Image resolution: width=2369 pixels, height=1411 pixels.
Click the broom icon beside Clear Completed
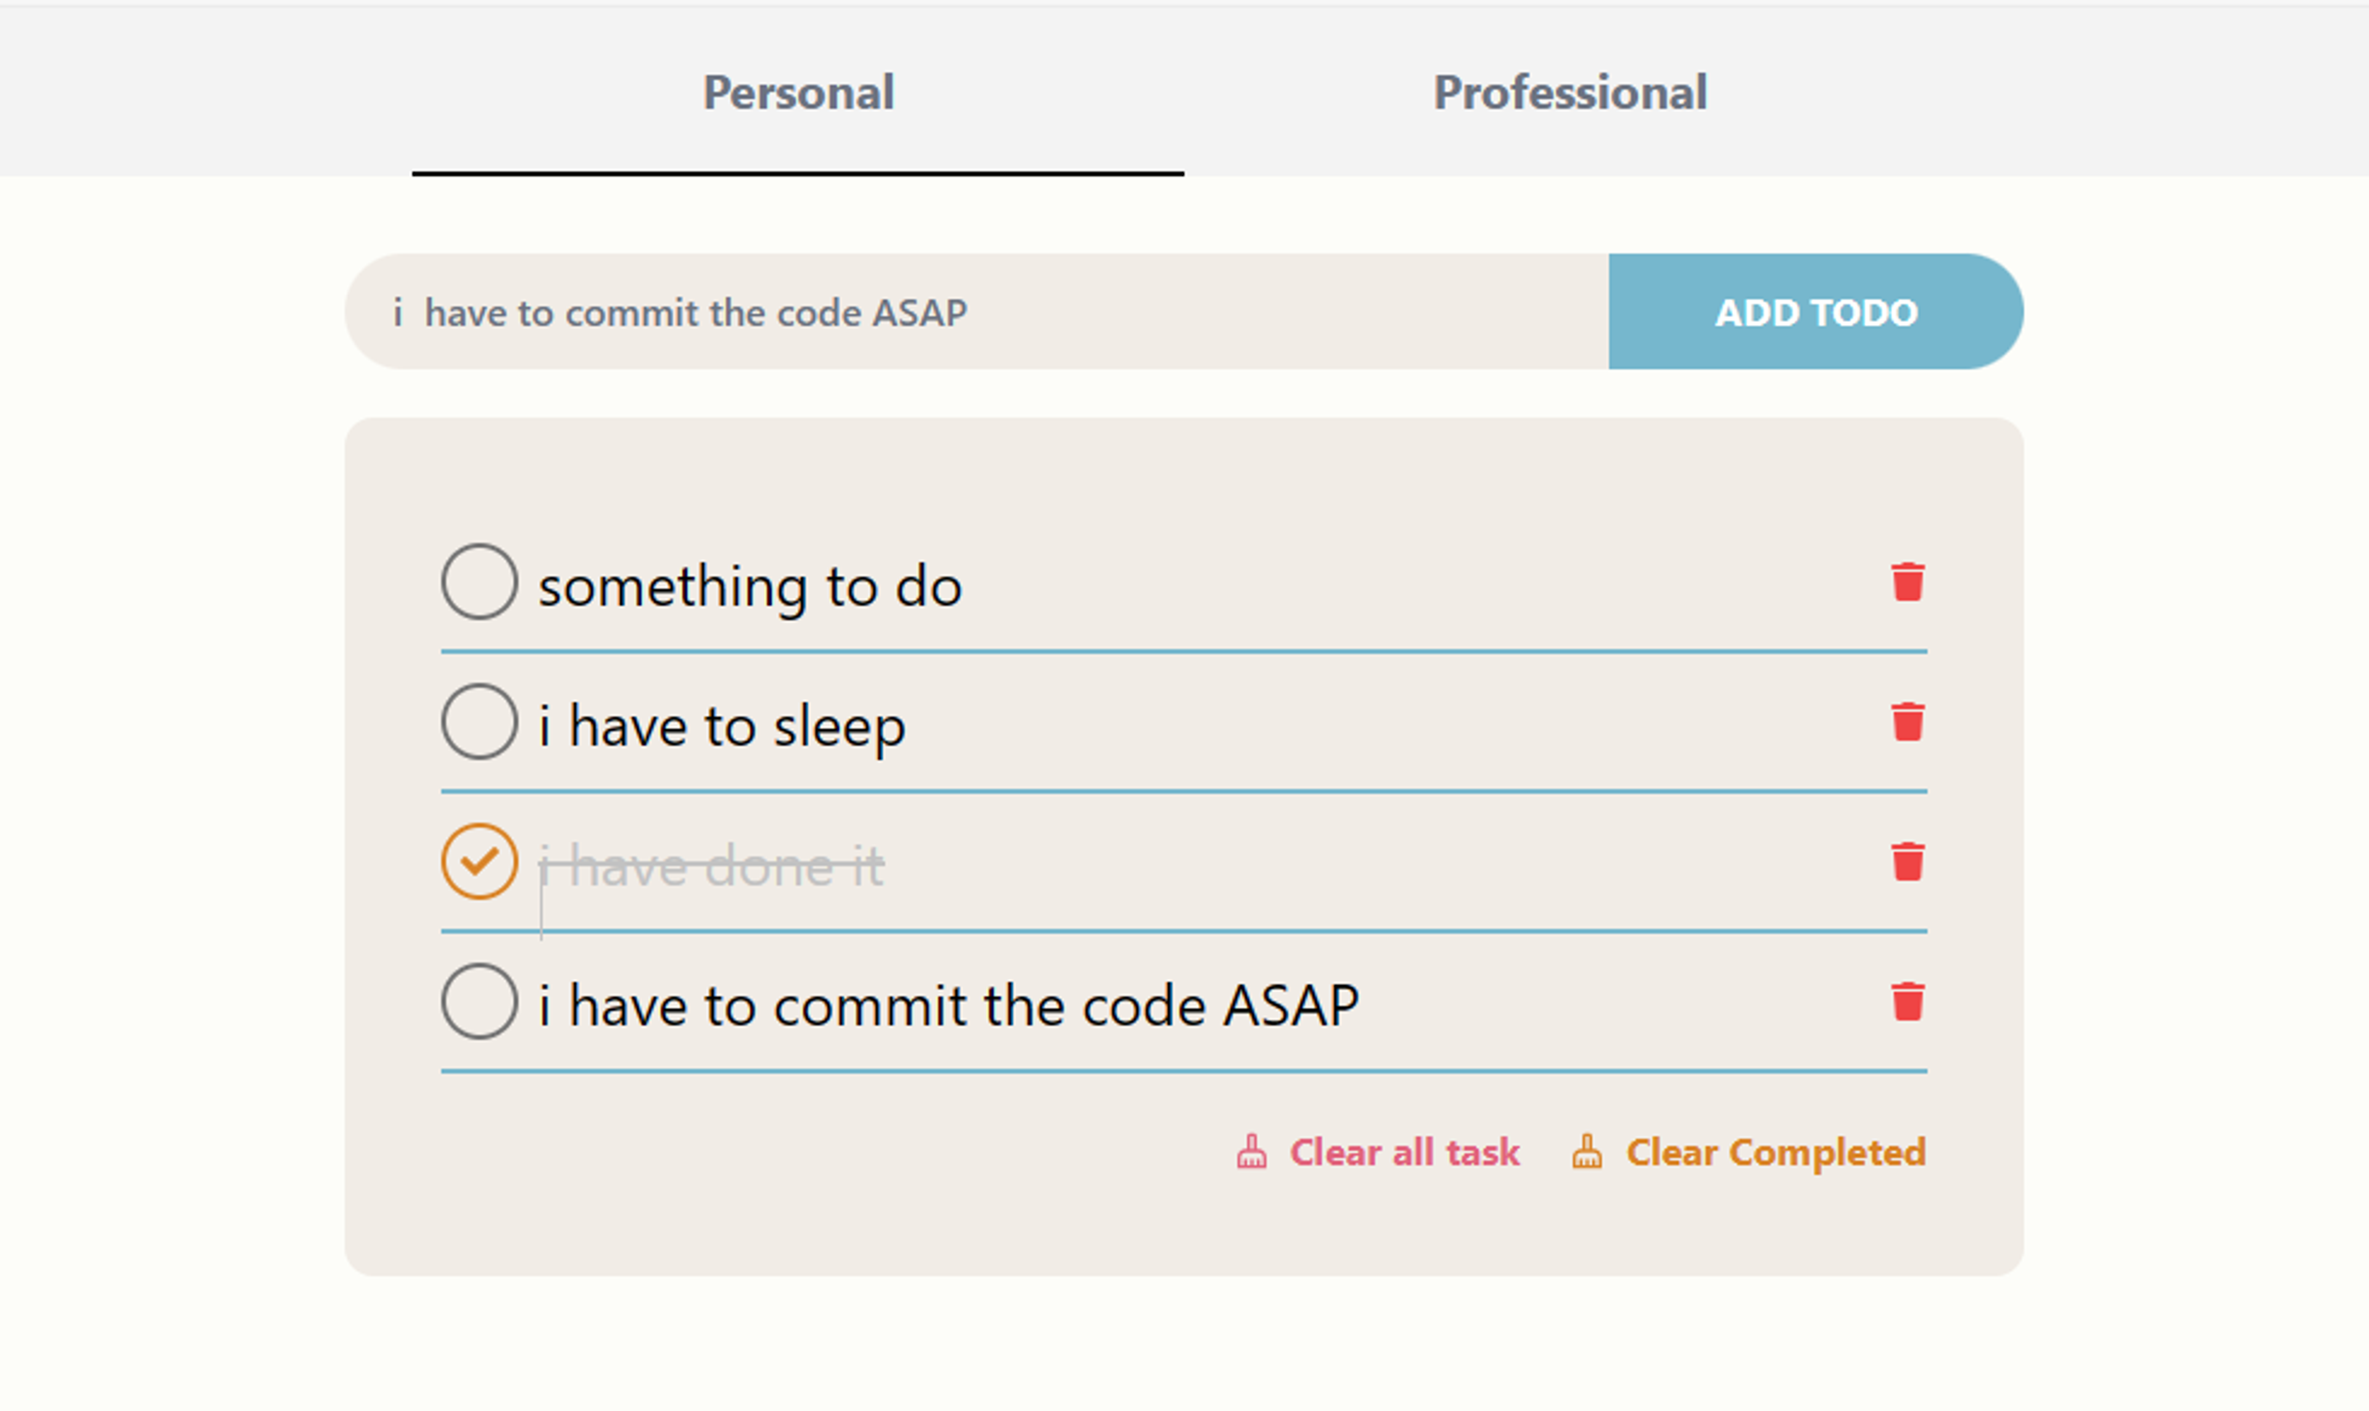(1586, 1151)
